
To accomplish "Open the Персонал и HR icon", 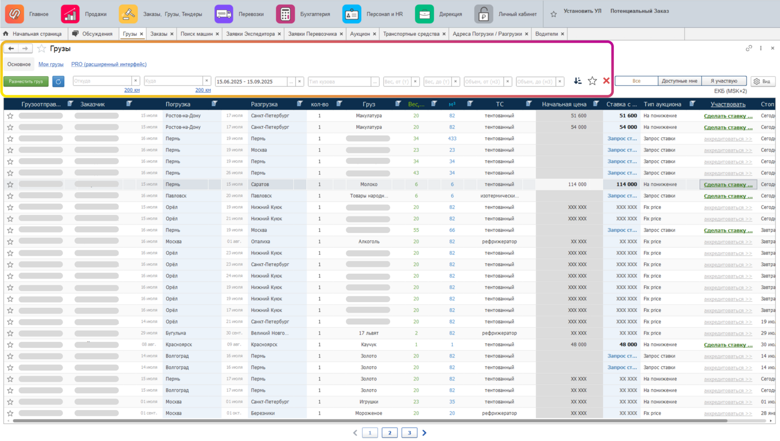I will tap(352, 14).
